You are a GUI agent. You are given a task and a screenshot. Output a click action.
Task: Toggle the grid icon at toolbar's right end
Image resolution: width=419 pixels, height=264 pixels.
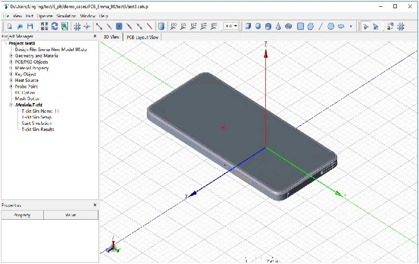401,26
